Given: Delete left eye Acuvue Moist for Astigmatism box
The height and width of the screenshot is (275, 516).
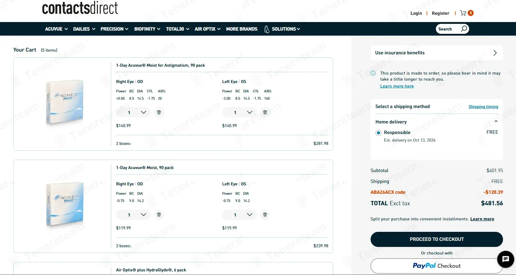Looking at the screenshot, I should [x=265, y=112].
